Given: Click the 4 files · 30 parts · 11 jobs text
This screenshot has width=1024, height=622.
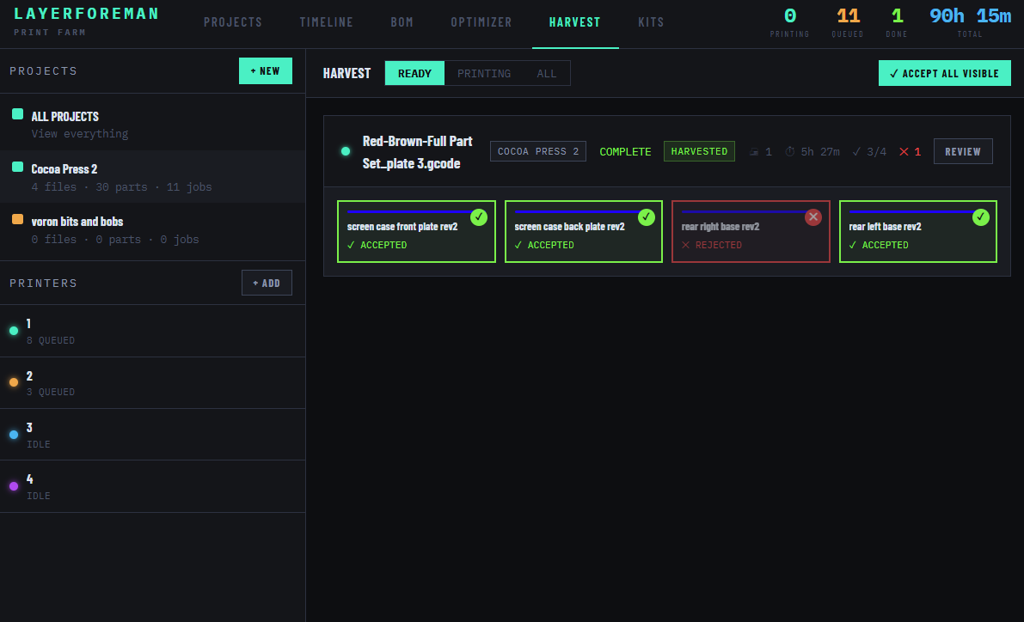Looking at the screenshot, I should [121, 186].
